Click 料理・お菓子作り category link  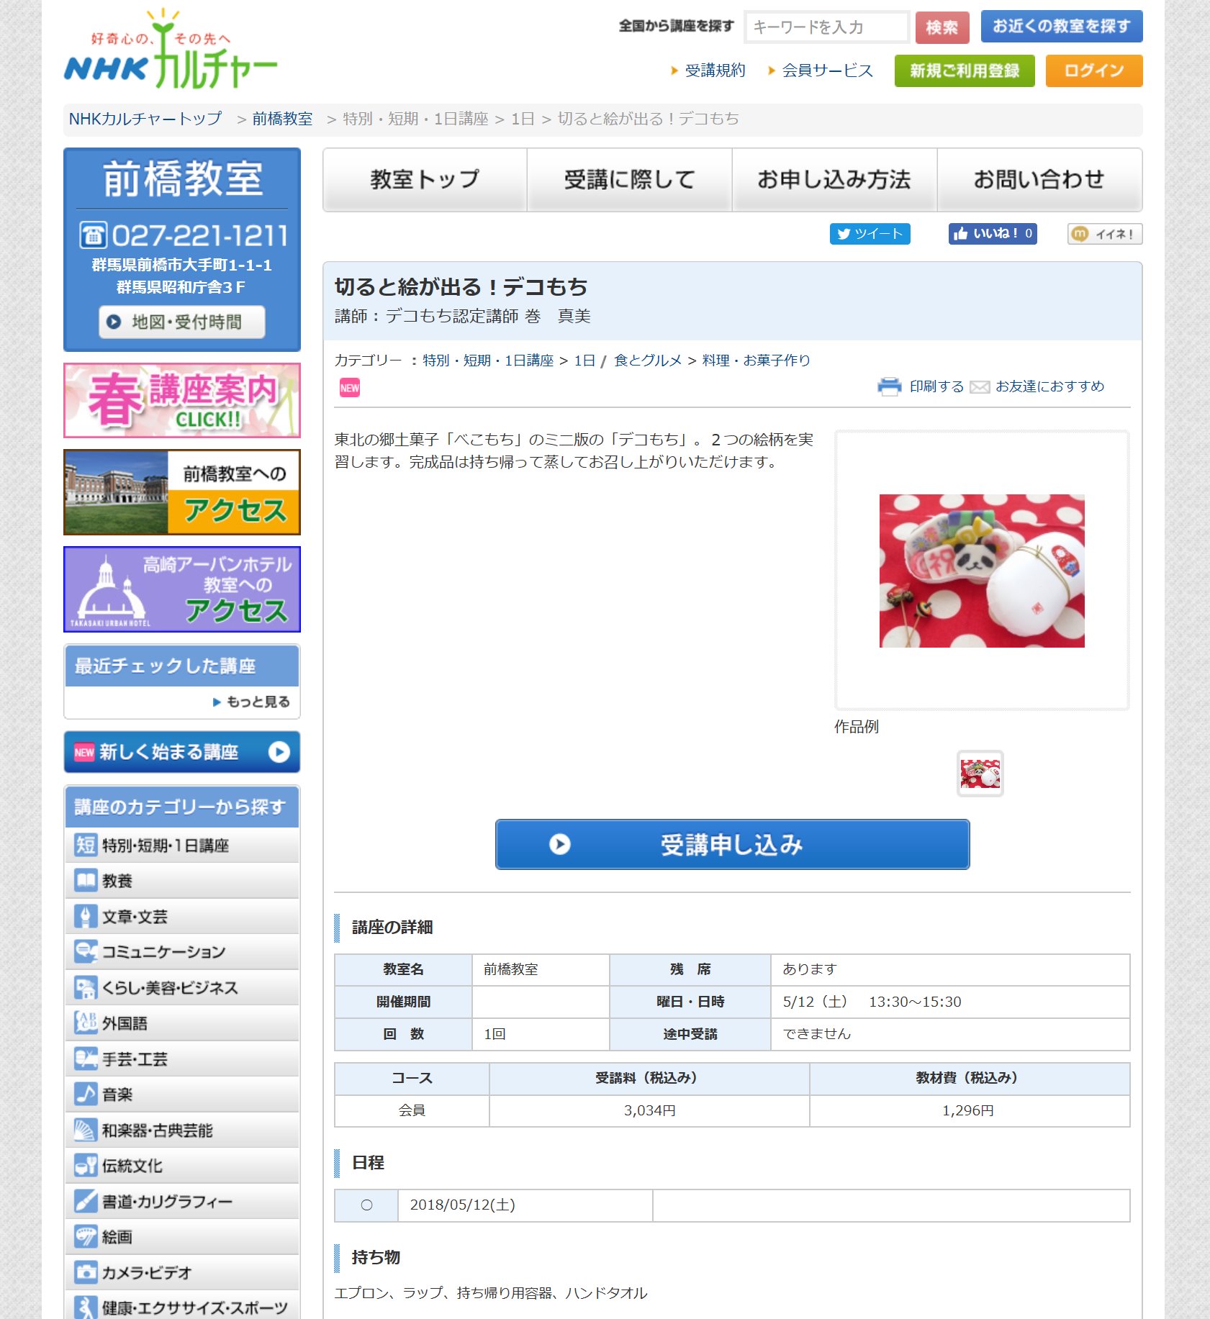point(757,361)
